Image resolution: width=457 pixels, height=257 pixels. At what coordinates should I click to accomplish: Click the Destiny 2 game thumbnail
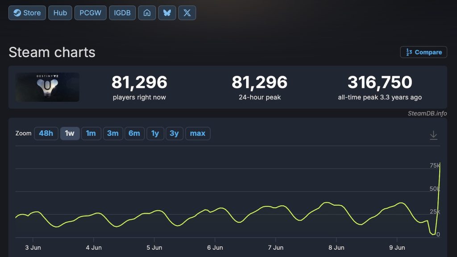47,87
